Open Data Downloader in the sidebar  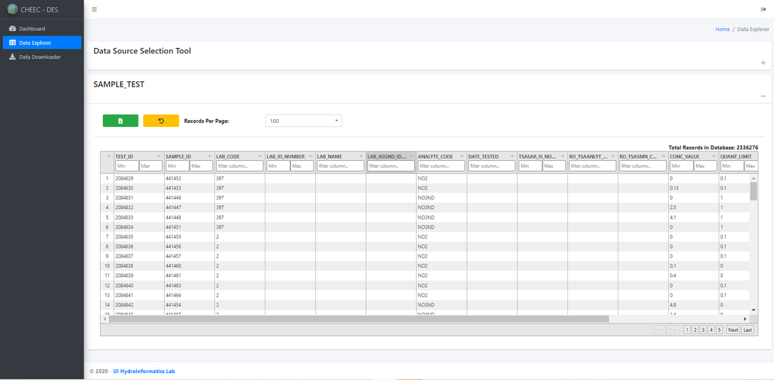pos(39,56)
